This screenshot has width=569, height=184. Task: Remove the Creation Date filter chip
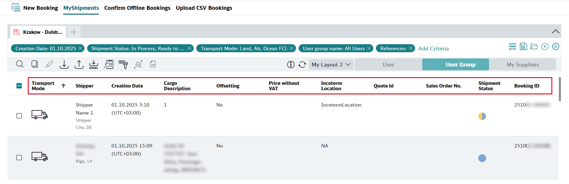click(x=80, y=48)
